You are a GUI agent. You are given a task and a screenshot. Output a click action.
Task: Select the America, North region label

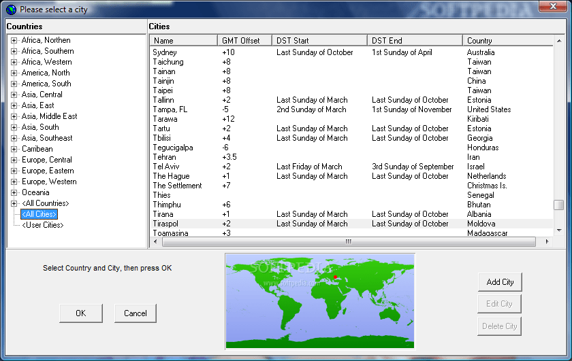[x=46, y=73]
